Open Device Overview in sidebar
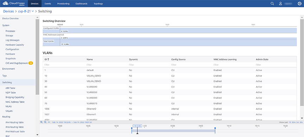 point(11,18)
